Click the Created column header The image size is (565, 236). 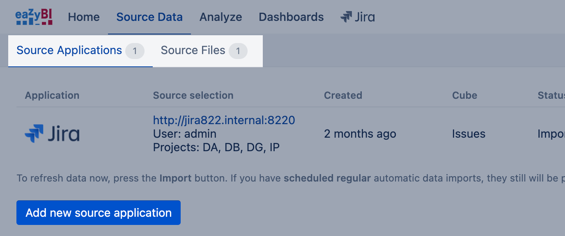343,95
